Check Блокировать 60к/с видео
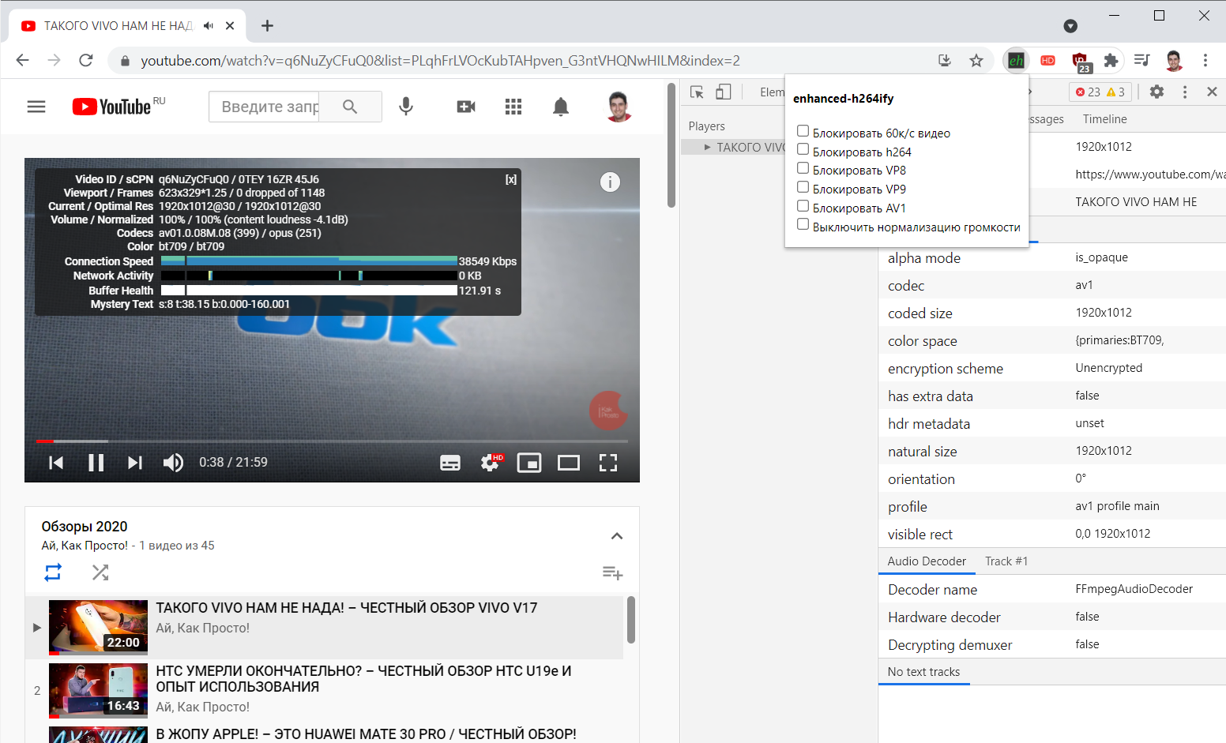Screen dimensions: 1226x743 pyautogui.click(x=803, y=131)
